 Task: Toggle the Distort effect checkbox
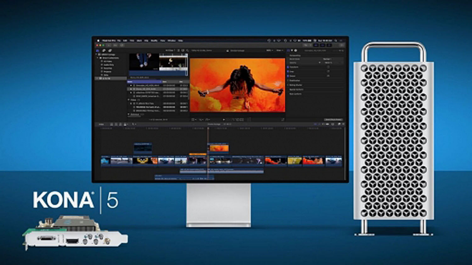coord(288,76)
